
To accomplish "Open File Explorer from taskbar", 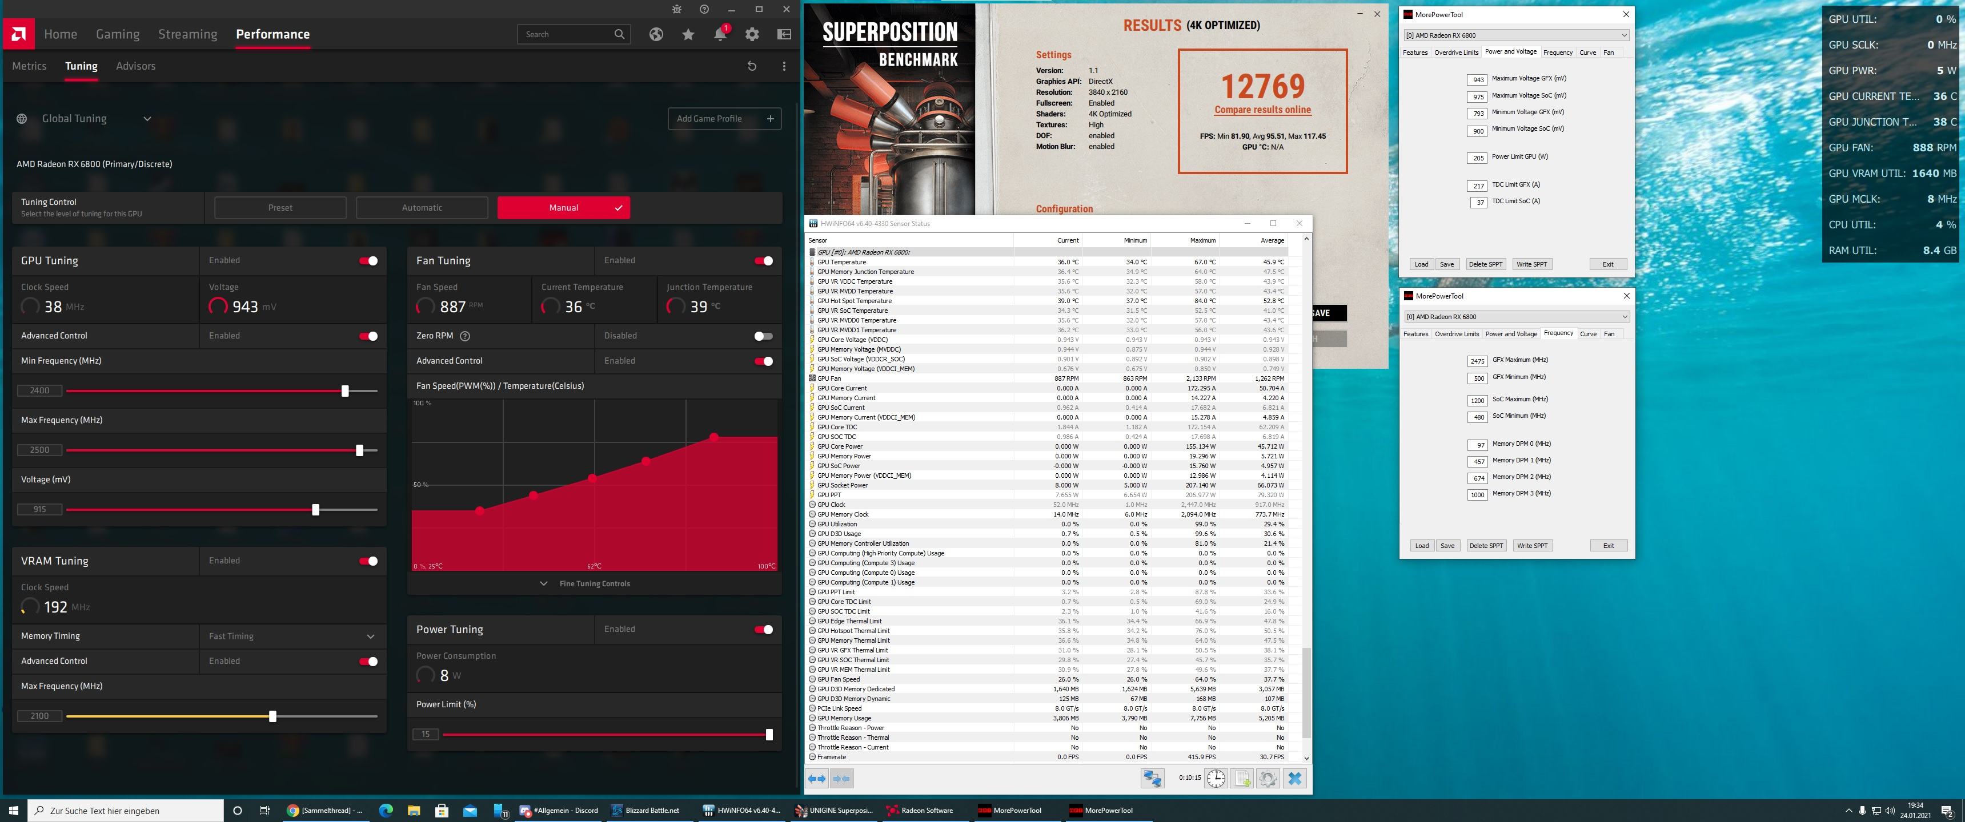I will pyautogui.click(x=414, y=811).
